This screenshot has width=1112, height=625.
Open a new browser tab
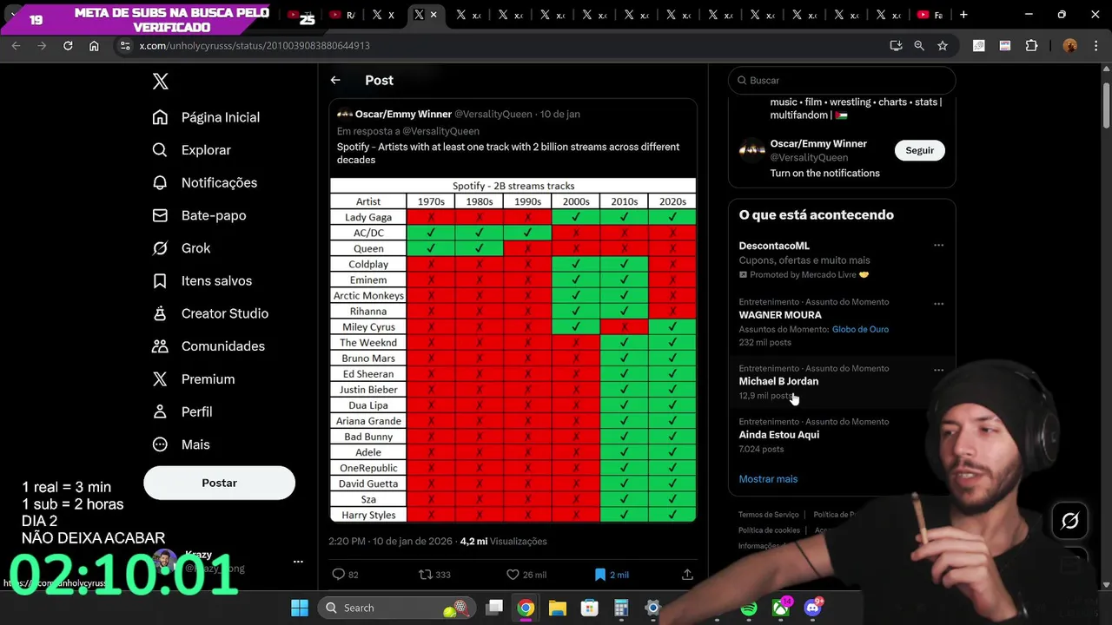(963, 15)
